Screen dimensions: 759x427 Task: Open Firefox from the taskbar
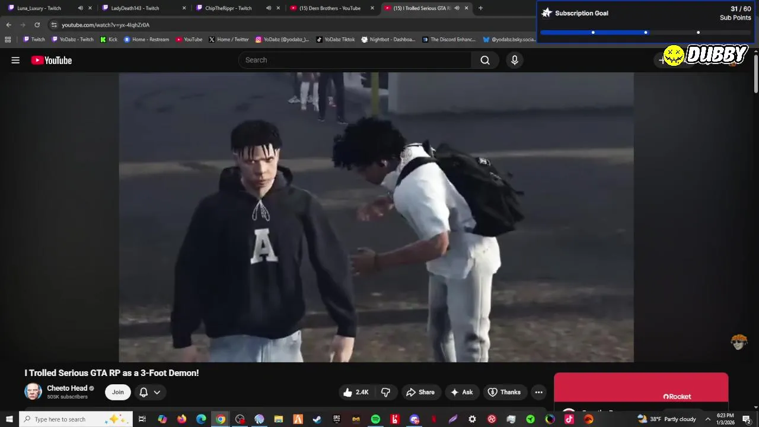(181, 419)
